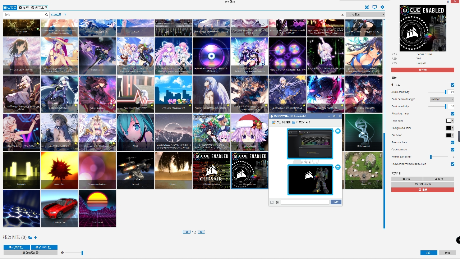Toggle the first properties checkbox
This screenshot has height=259, width=460.
(x=452, y=85)
